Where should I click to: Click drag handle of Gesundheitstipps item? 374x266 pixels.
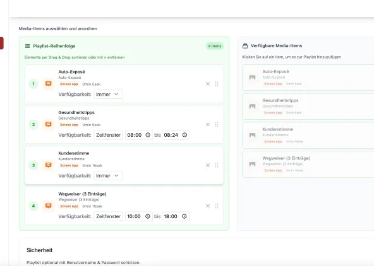pos(217,124)
